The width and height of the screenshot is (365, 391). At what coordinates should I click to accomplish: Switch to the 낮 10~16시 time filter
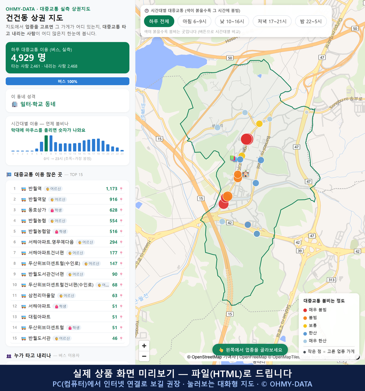(232, 21)
